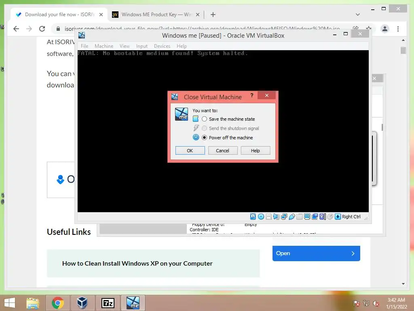Open How to Clean Install Windows XP link
414x311 pixels.
[x=137, y=263]
